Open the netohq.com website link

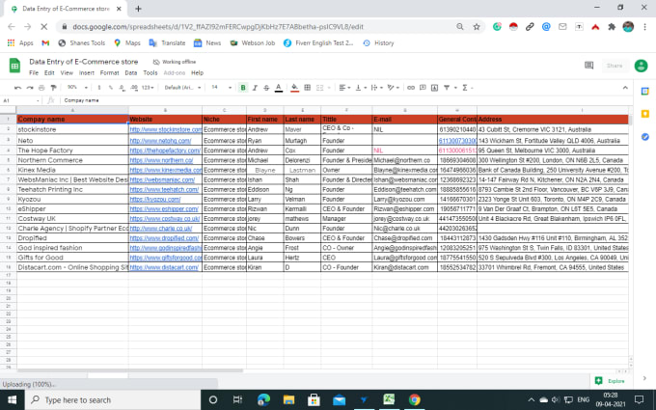point(160,141)
